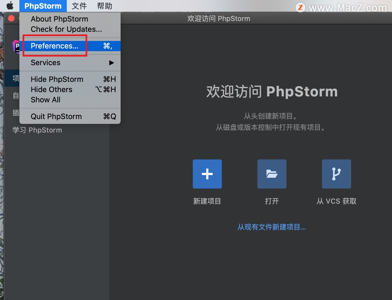This screenshot has width=392, height=300.
Task: Close the PhpStorm welcome window
Action: pos(11,18)
